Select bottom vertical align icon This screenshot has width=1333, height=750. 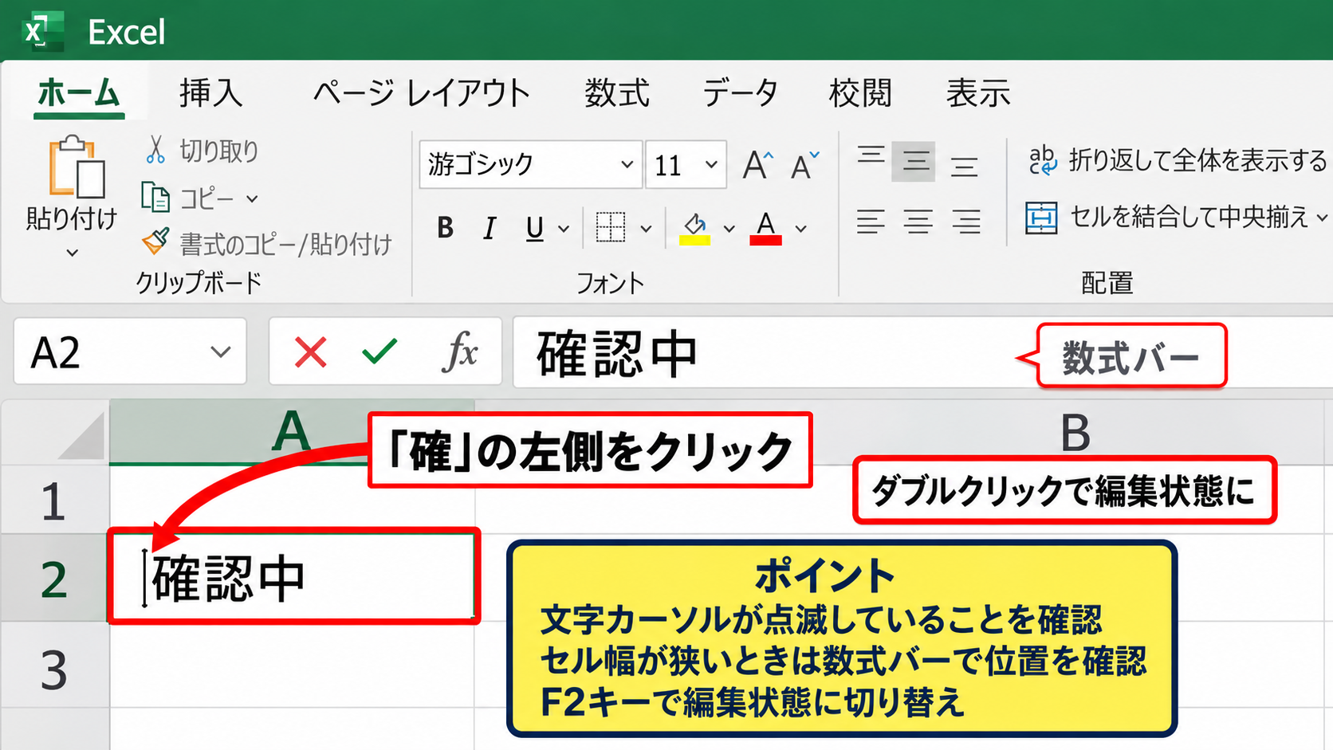[964, 167]
